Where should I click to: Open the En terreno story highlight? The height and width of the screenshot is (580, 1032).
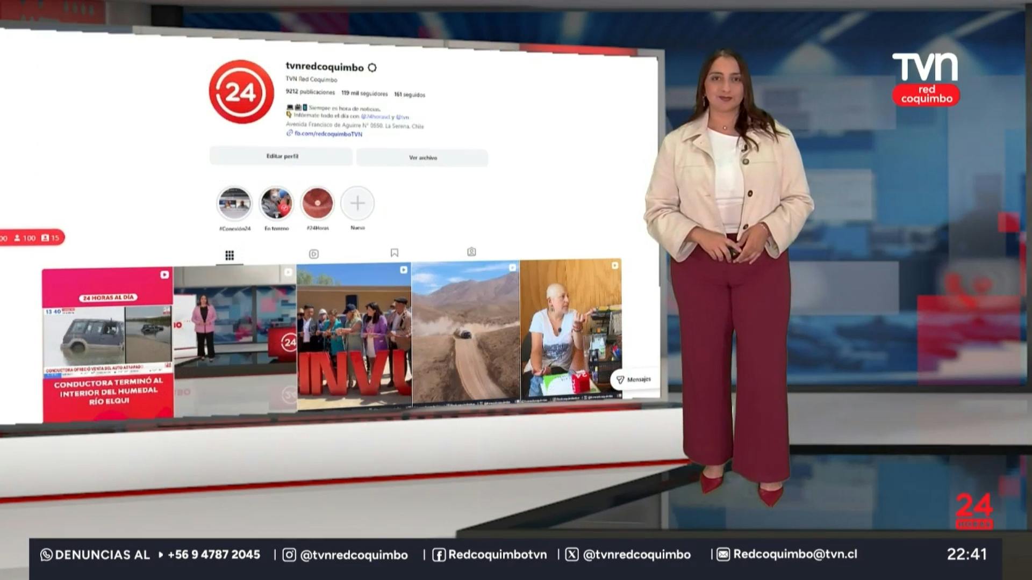coord(276,204)
